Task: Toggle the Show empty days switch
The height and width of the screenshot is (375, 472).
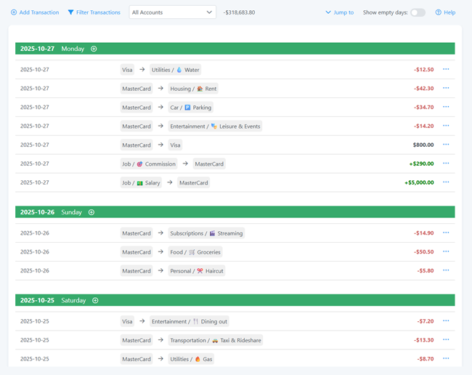Action: click(x=418, y=12)
